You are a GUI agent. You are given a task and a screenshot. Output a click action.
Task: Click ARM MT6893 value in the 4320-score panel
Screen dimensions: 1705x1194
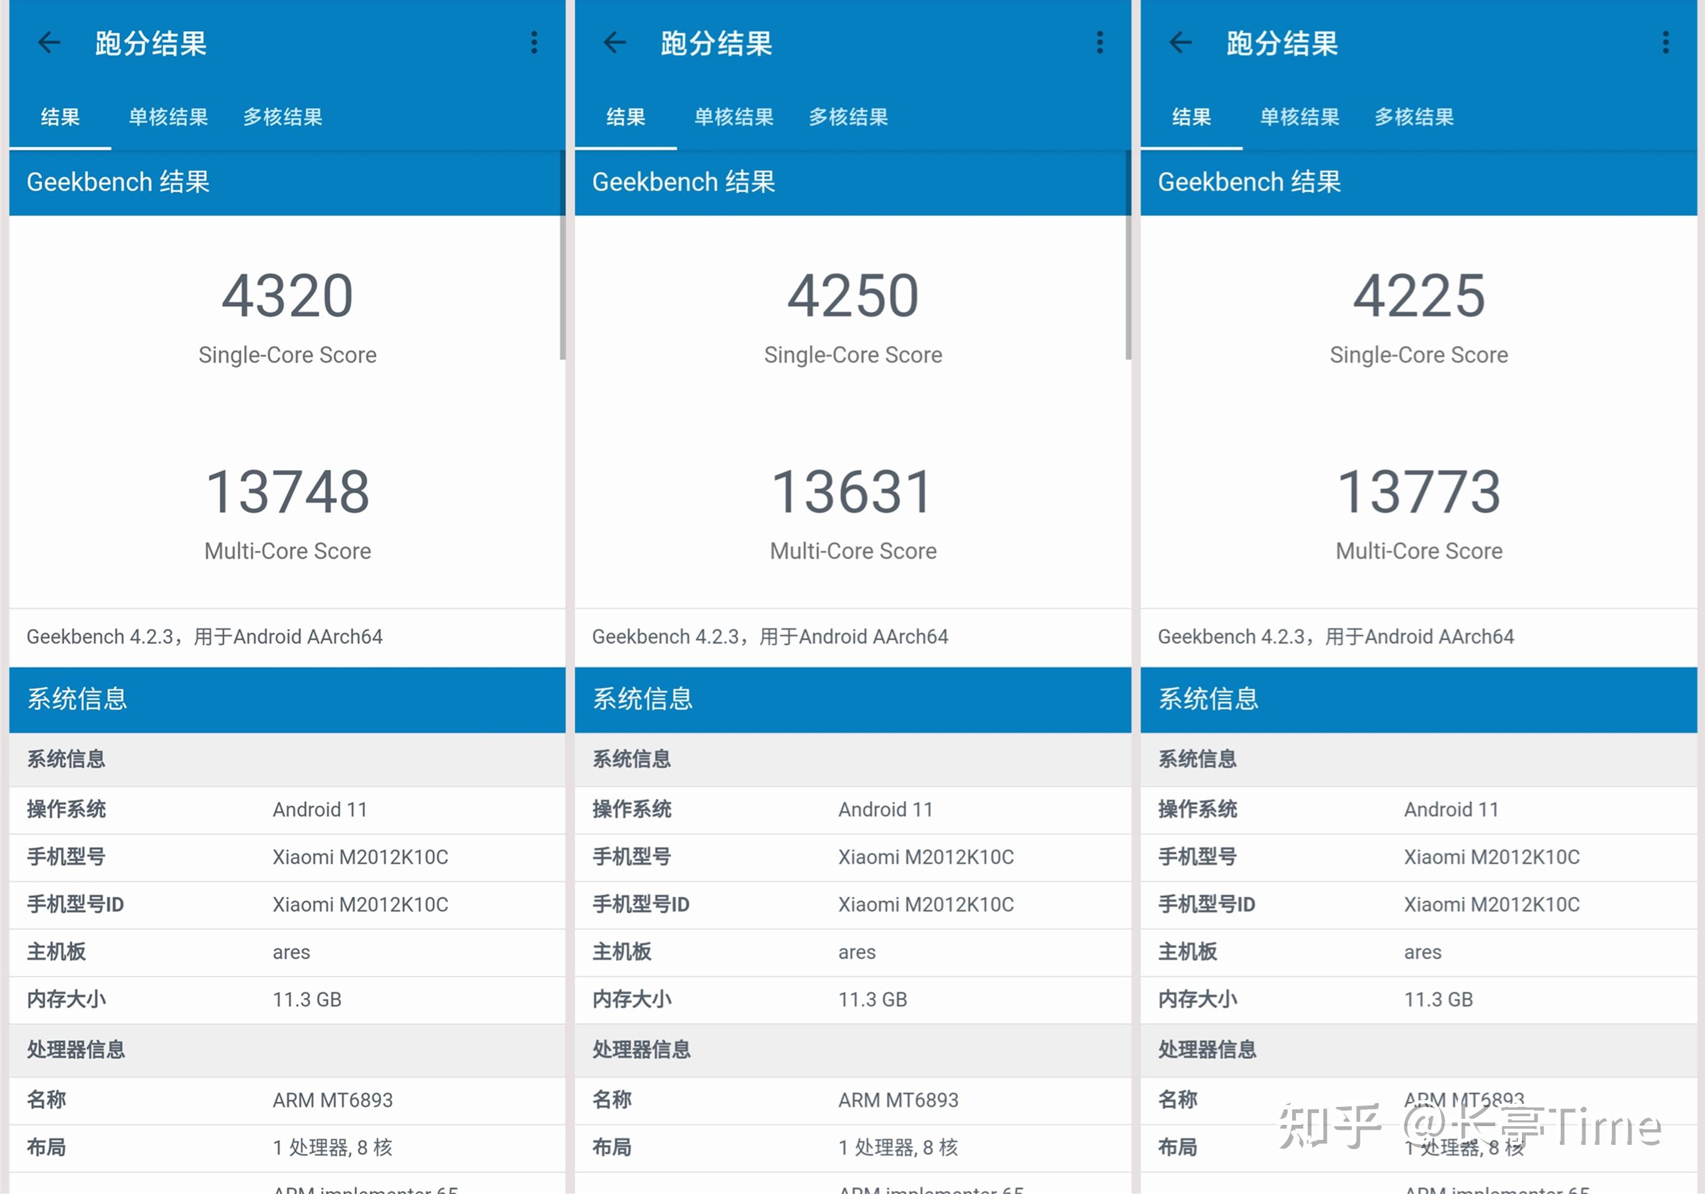click(333, 1101)
